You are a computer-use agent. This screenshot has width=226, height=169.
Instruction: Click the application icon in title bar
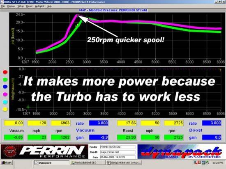click(x=2, y=2)
